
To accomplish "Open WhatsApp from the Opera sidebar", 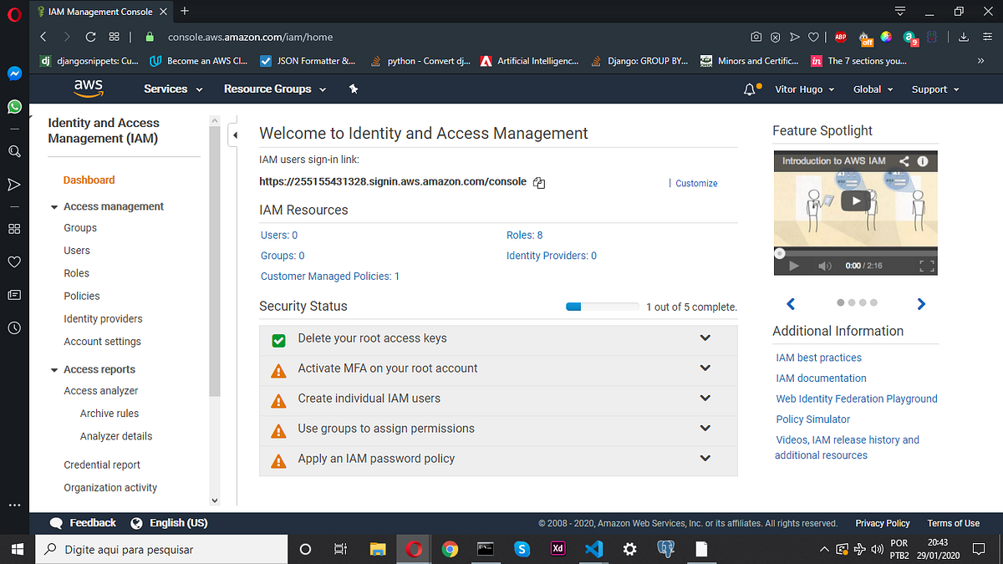I will [x=13, y=107].
